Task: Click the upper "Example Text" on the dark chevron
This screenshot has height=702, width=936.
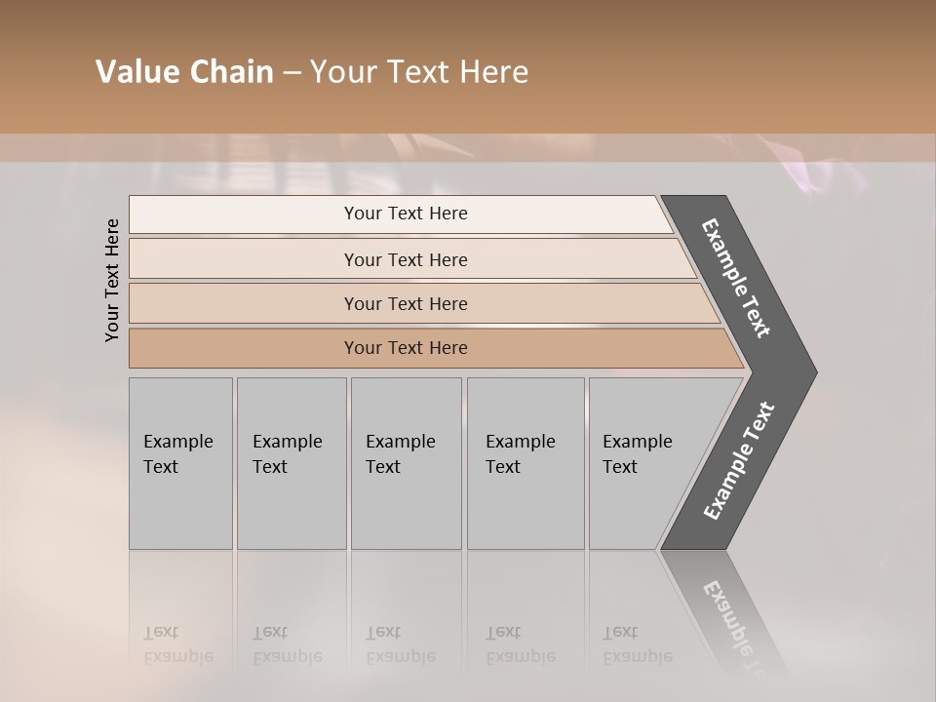Action: click(x=736, y=278)
